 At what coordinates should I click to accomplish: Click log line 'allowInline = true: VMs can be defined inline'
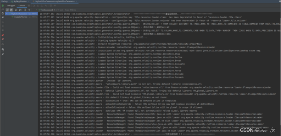coord(108,101)
